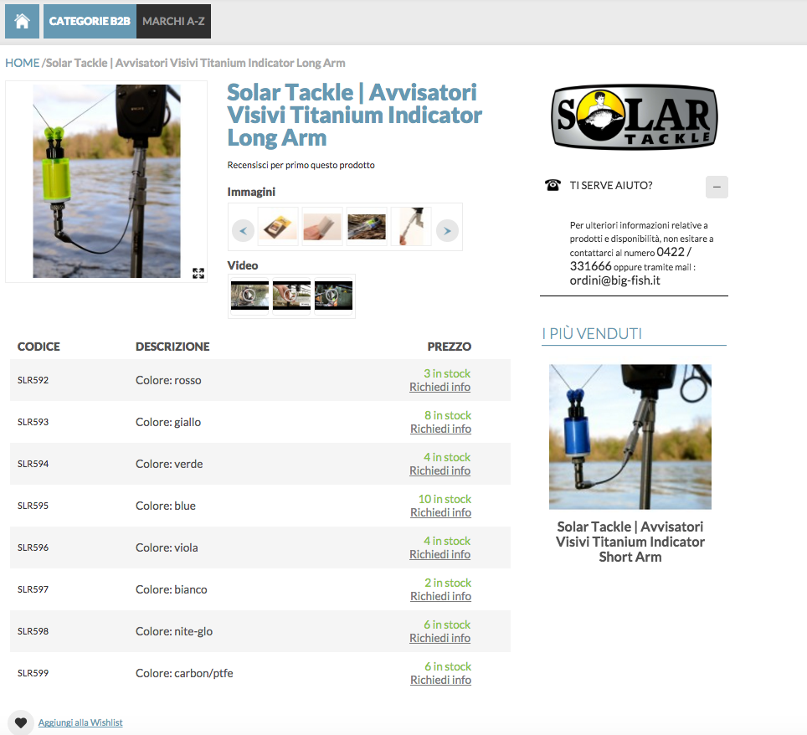Viewport: 807px width, 735px height.
Task: Play the first product video
Action: [249, 295]
